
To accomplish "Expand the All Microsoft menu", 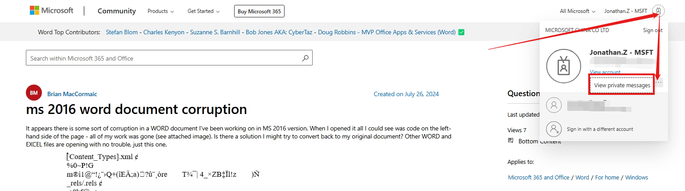I will point(578,11).
